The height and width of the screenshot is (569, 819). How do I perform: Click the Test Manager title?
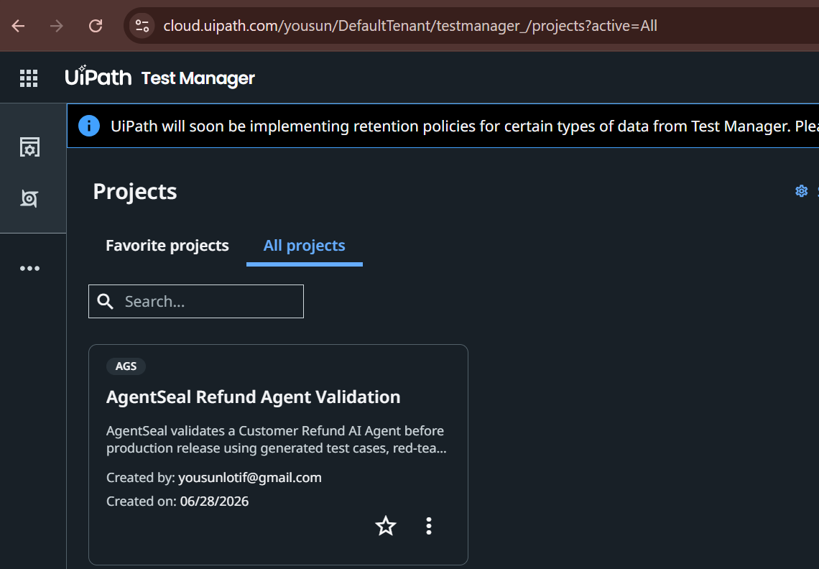(x=198, y=78)
